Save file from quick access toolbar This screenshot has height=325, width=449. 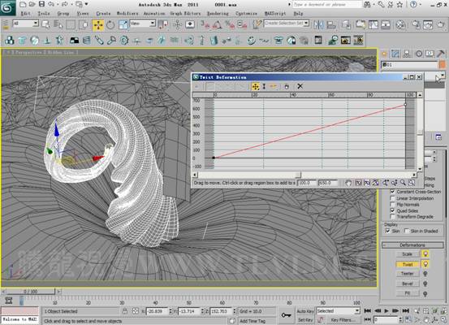coord(41,4)
